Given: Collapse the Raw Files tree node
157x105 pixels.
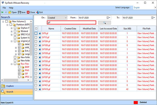Looking at the screenshot, I should [x=12, y=64].
